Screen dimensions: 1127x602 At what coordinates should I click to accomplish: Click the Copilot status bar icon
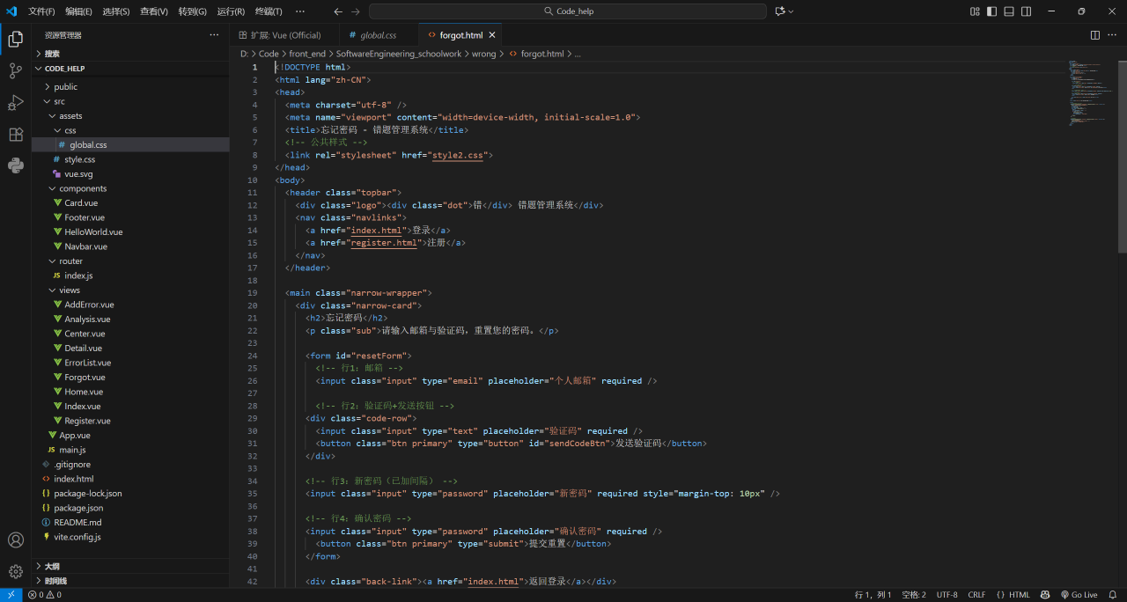1045,595
